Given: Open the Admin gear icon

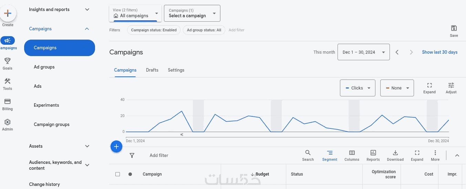Looking at the screenshot, I should (7, 122).
